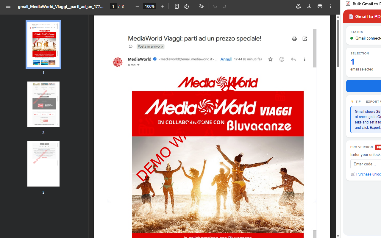This screenshot has height=238, width=381.
Task: Click the Gmail connected status text
Action: (x=368, y=38)
